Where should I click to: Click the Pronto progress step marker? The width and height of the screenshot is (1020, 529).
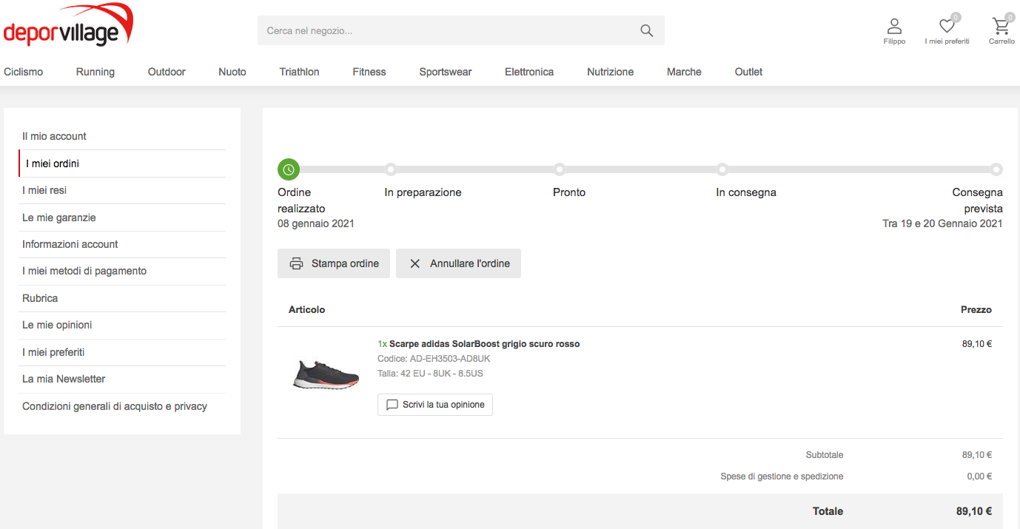tap(560, 169)
